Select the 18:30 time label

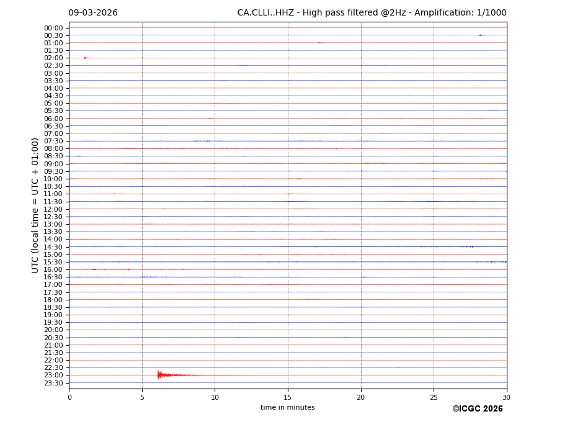coord(53,307)
